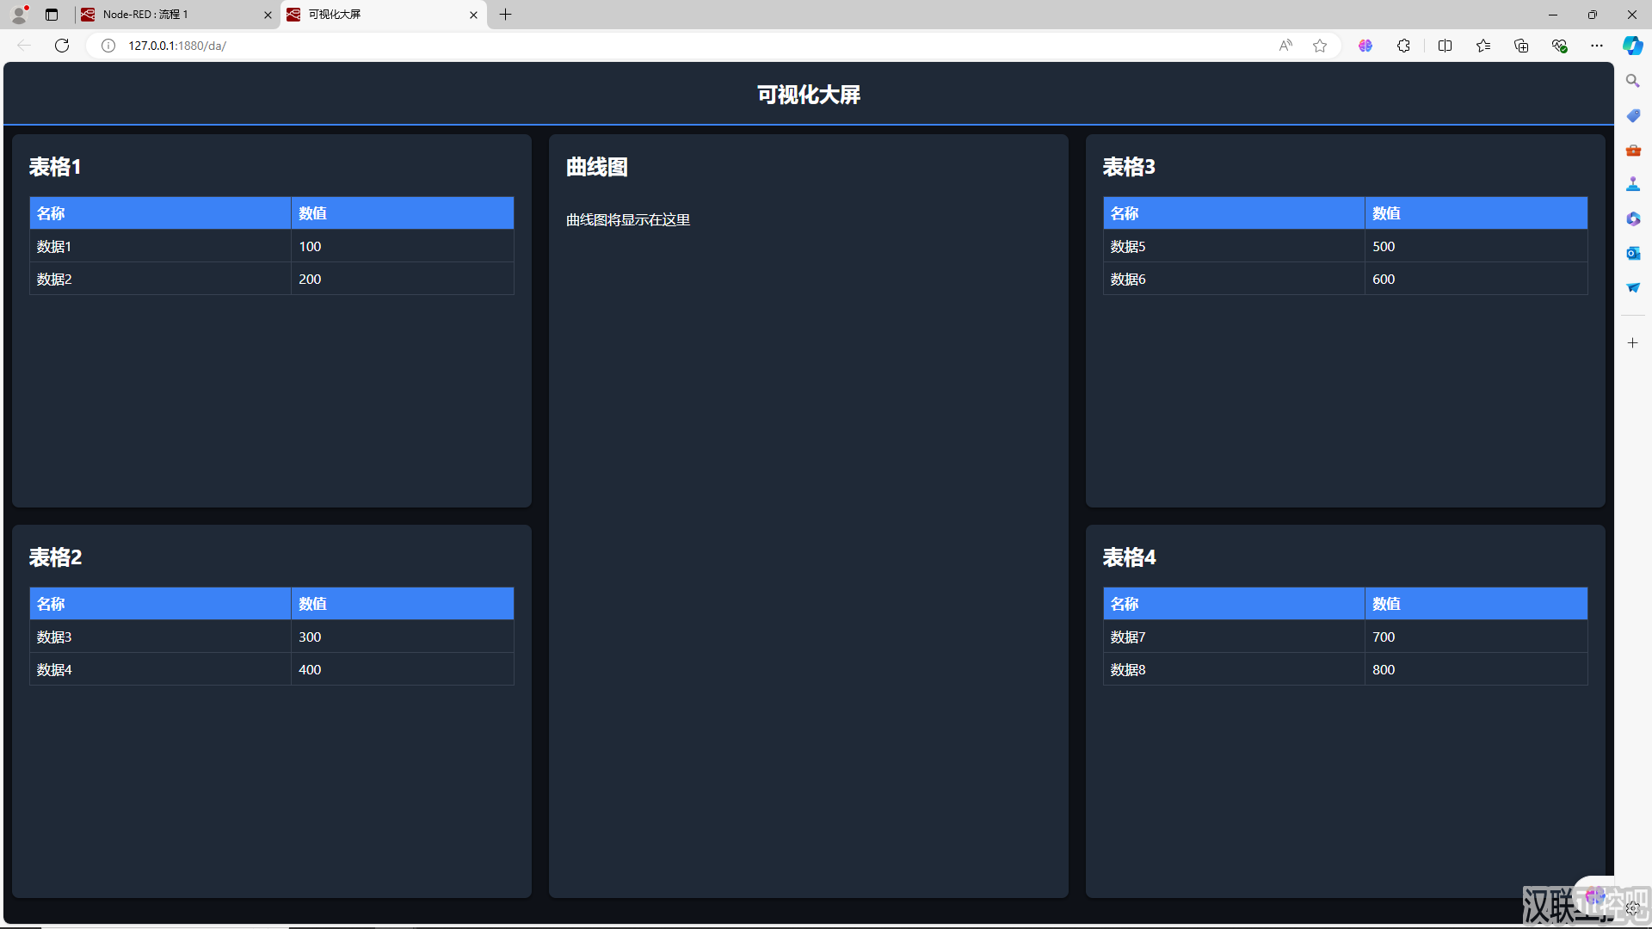Screen dimensions: 1652x929
Task: Open the sidebar Microsoft 365 icon
Action: (1633, 218)
